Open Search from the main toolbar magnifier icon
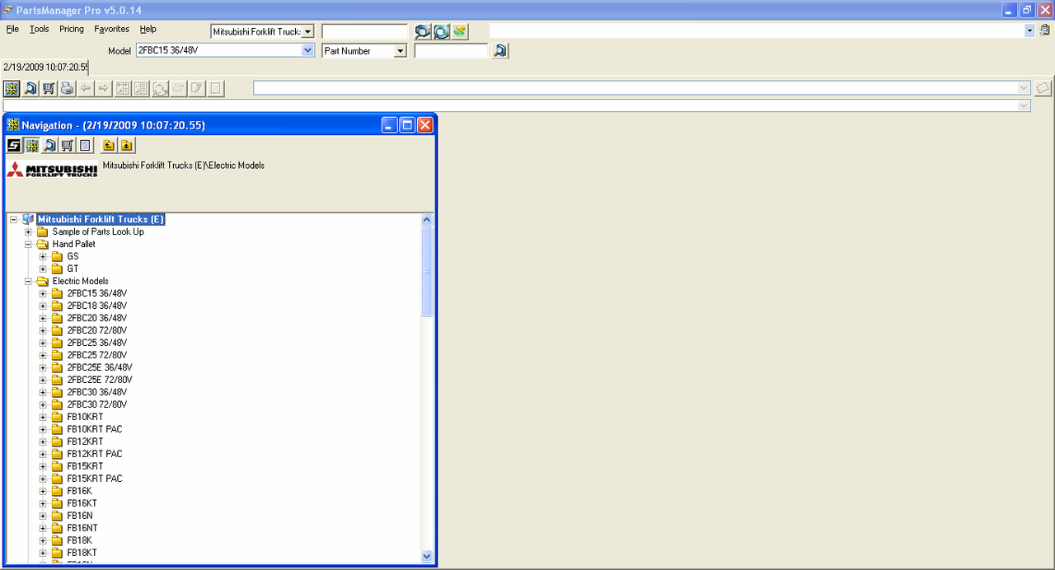This screenshot has width=1055, height=570. coord(30,88)
